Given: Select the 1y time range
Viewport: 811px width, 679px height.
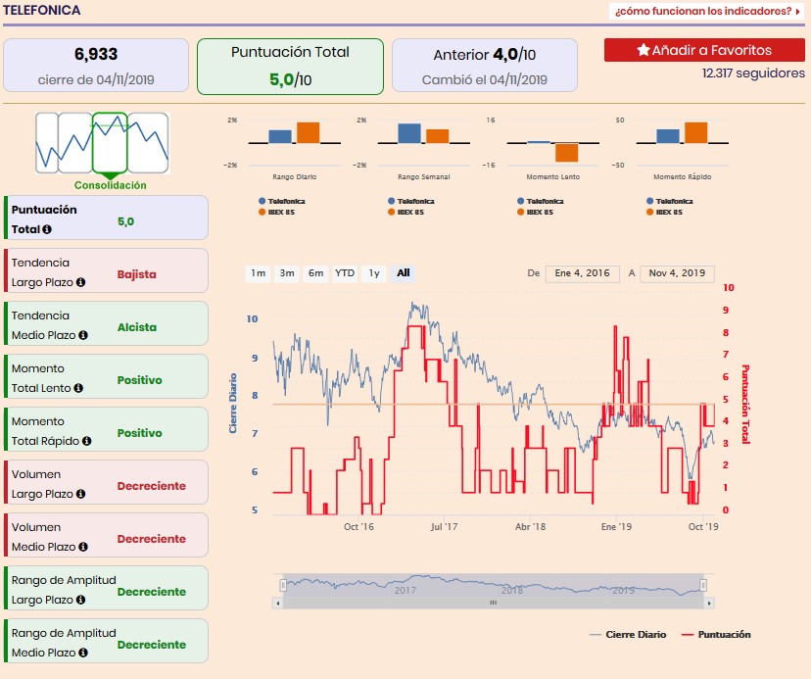Looking at the screenshot, I should click(x=374, y=273).
